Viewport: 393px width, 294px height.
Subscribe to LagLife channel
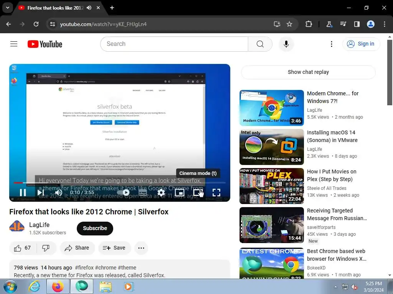coord(95,228)
